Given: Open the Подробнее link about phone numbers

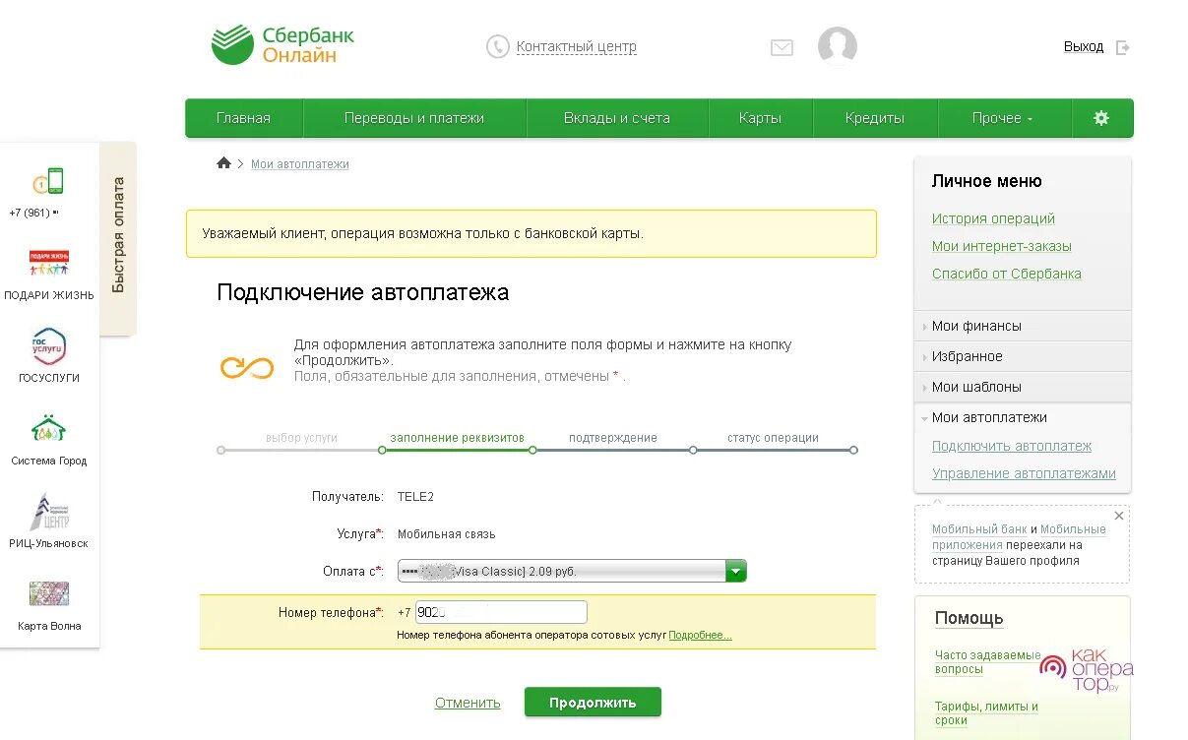Looking at the screenshot, I should 701,634.
